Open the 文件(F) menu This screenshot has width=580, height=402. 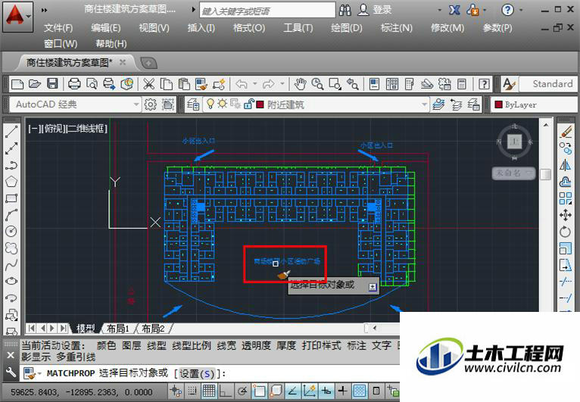point(58,28)
